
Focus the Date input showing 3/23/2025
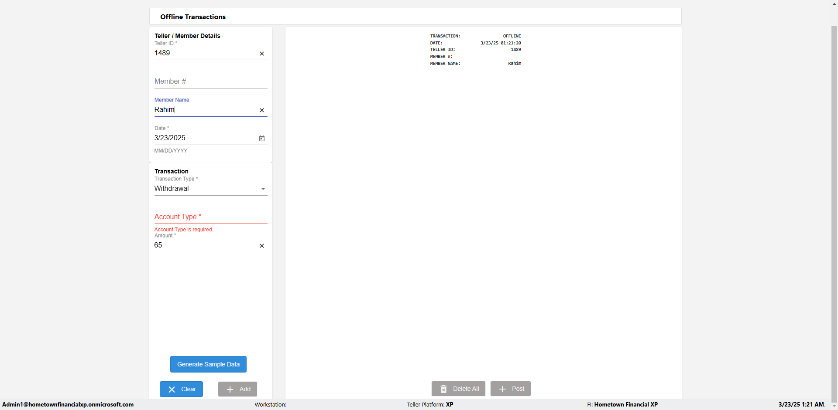(x=205, y=138)
